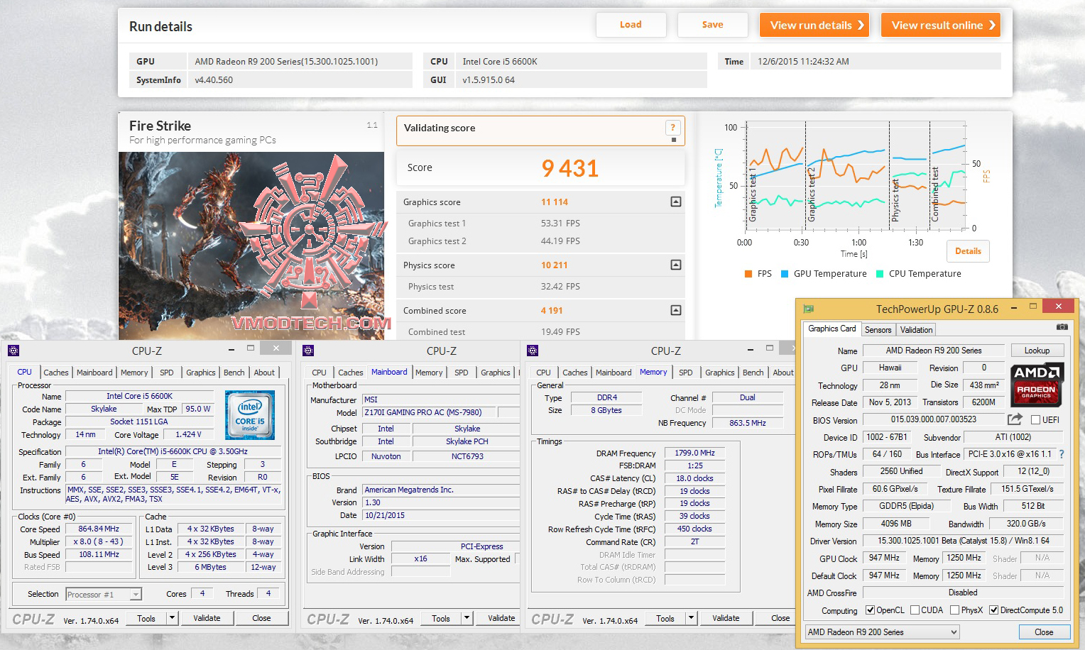Click the mainboard model Z170I GAMING PRO AC field
Screen dimensions: 1085x650
[429, 412]
